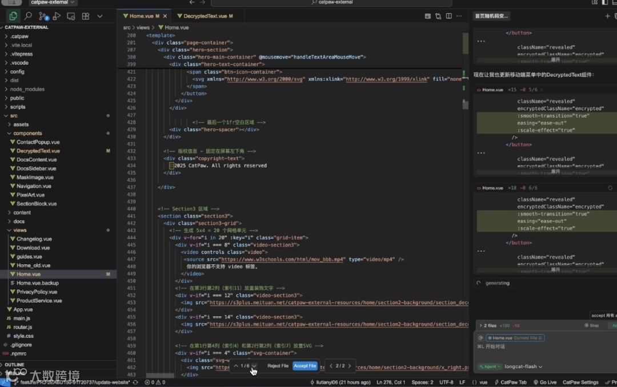
Task: Go to the previous change in the 1/6 counter
Action: (236, 366)
